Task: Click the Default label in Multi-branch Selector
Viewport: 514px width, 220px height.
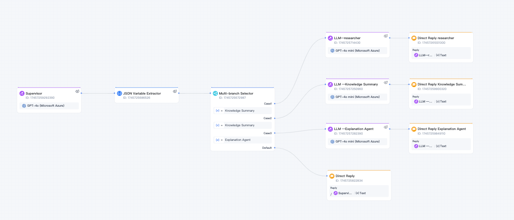Action: 267,148
